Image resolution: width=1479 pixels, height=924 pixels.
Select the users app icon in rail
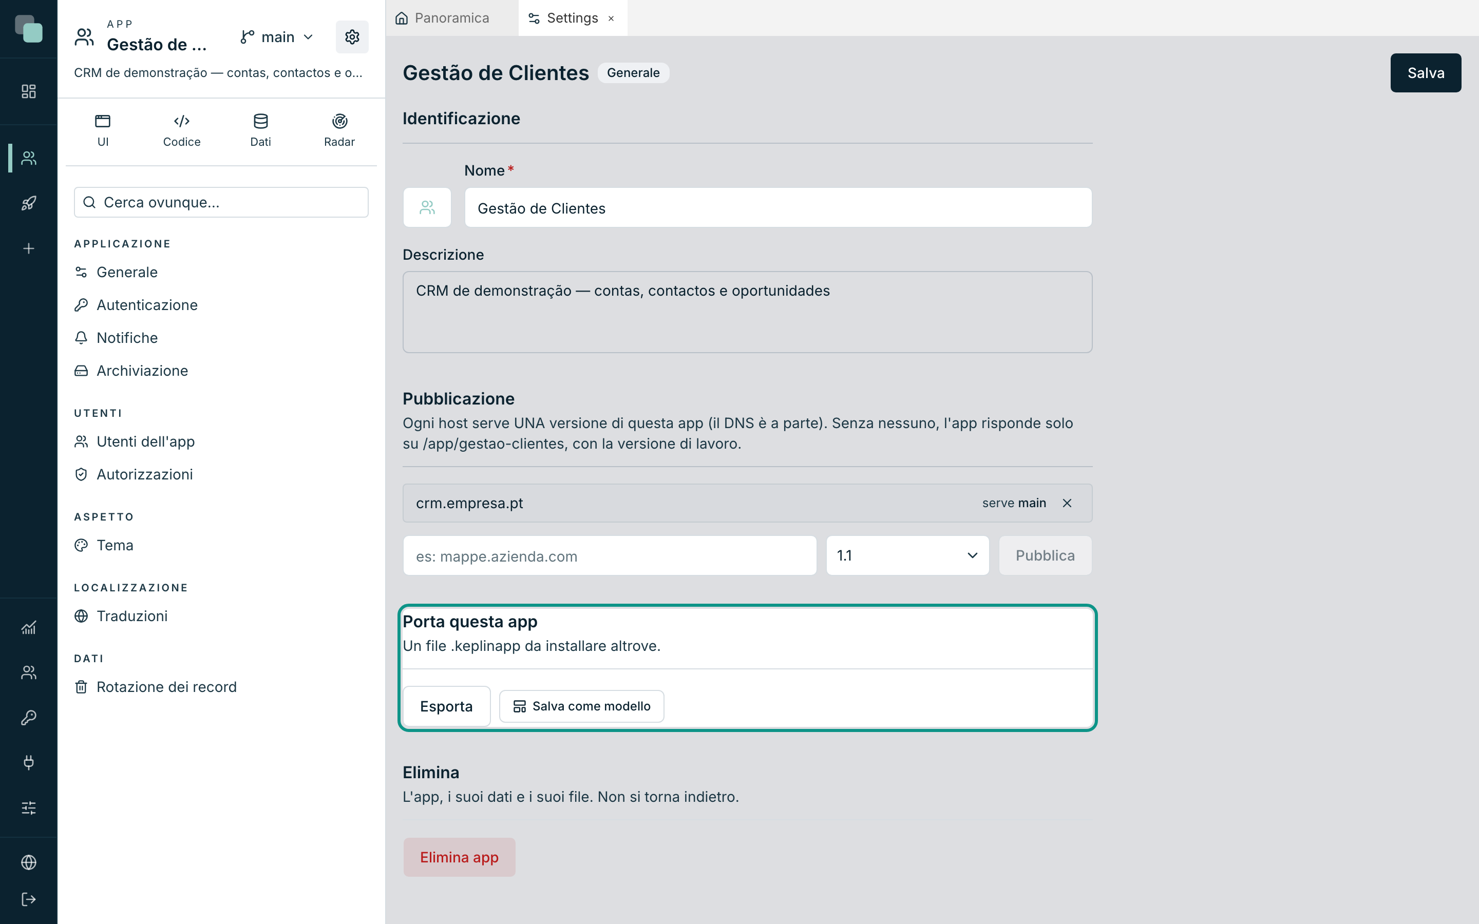(x=29, y=158)
